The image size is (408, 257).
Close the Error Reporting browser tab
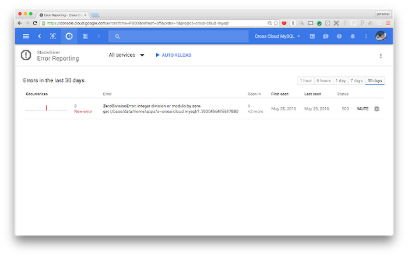pos(85,15)
